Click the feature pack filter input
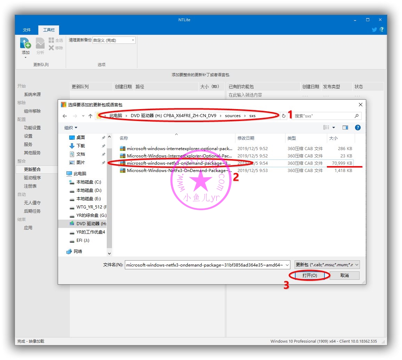 264,95
